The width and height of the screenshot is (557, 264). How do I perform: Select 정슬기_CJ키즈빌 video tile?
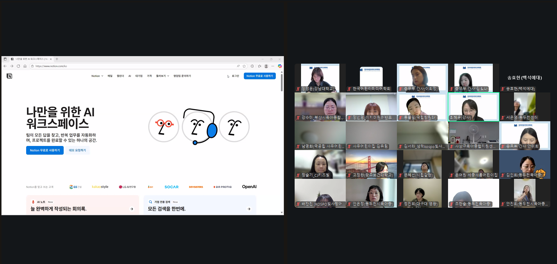click(320, 164)
